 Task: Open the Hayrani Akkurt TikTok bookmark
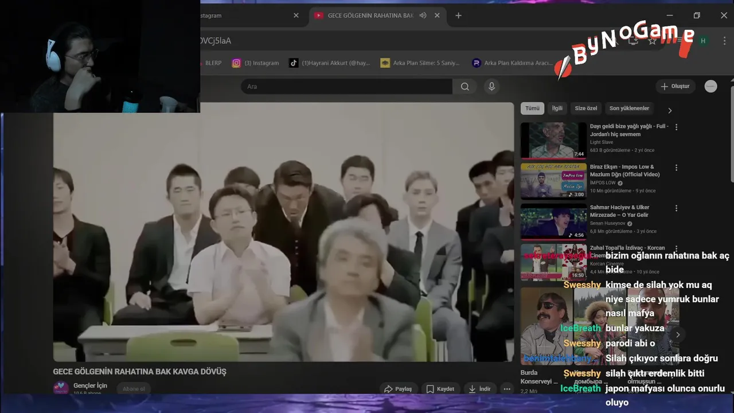(x=329, y=63)
